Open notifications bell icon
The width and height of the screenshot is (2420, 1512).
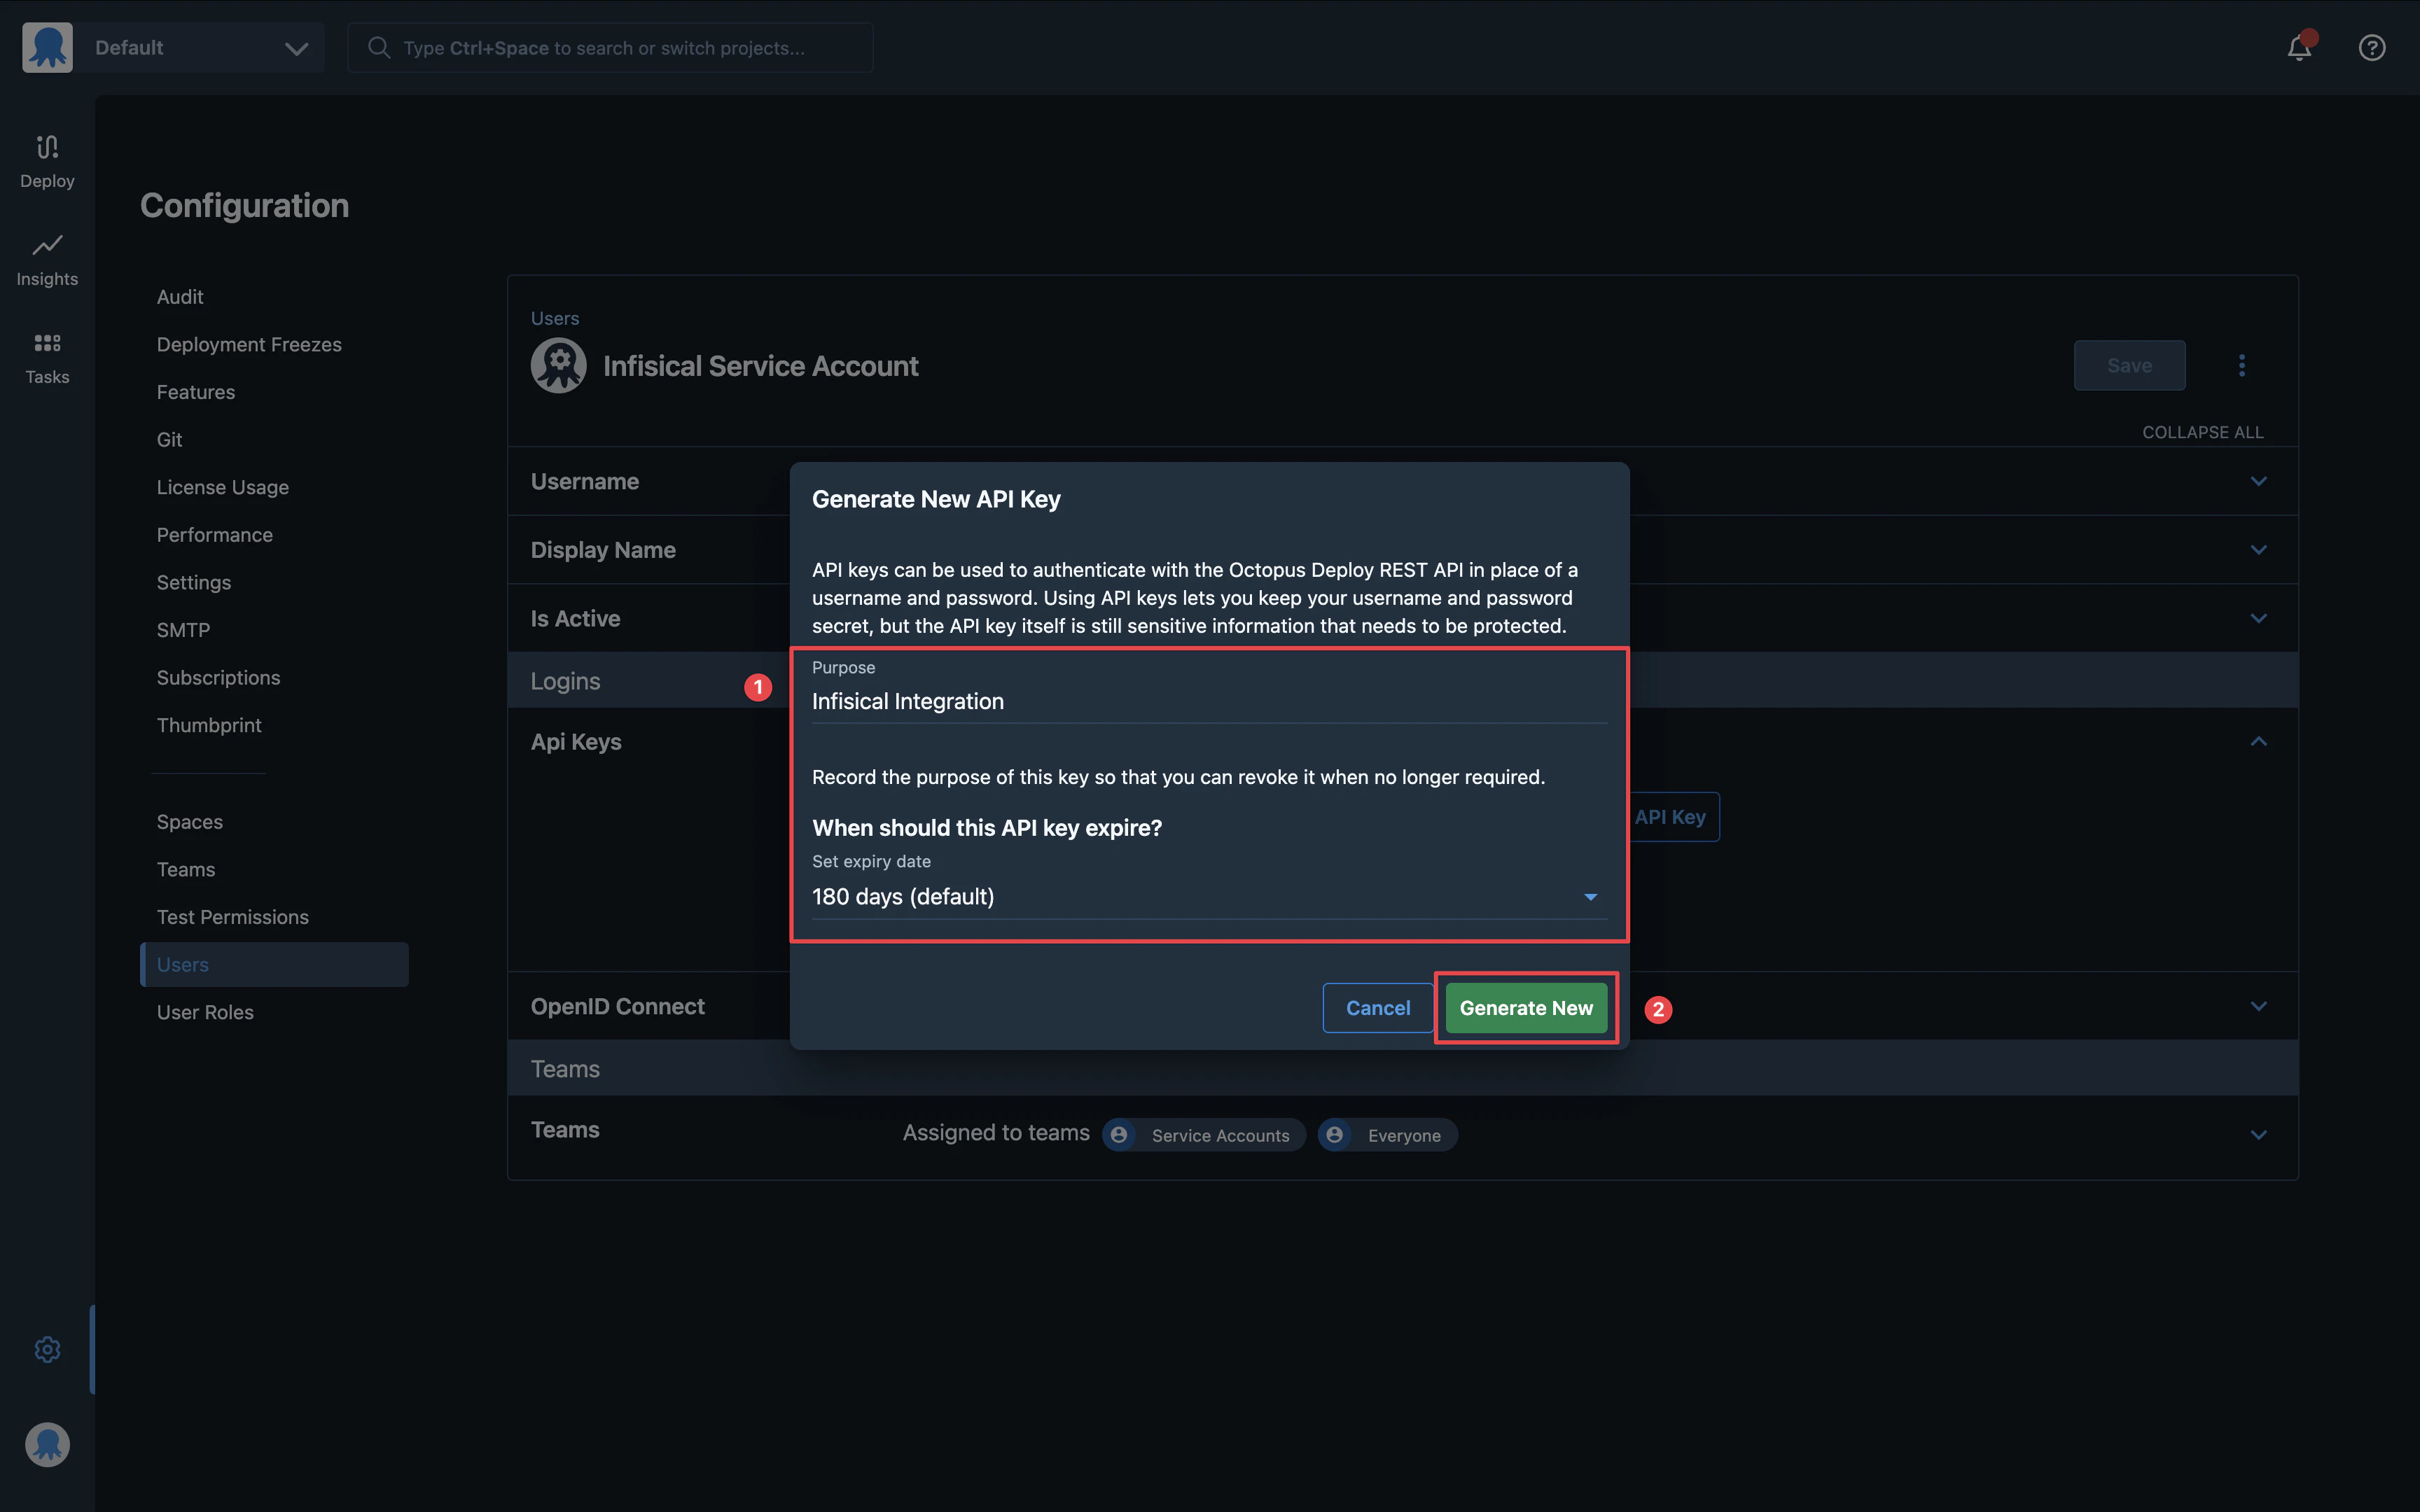[2299, 47]
